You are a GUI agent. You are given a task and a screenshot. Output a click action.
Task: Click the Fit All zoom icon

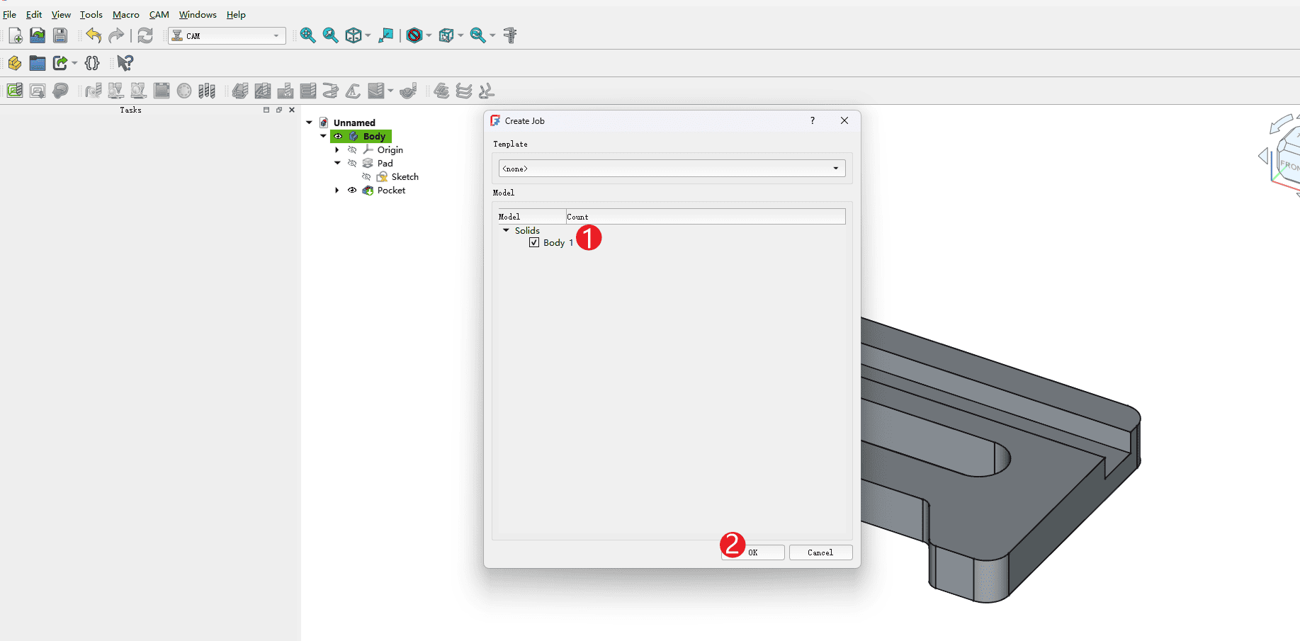307,35
